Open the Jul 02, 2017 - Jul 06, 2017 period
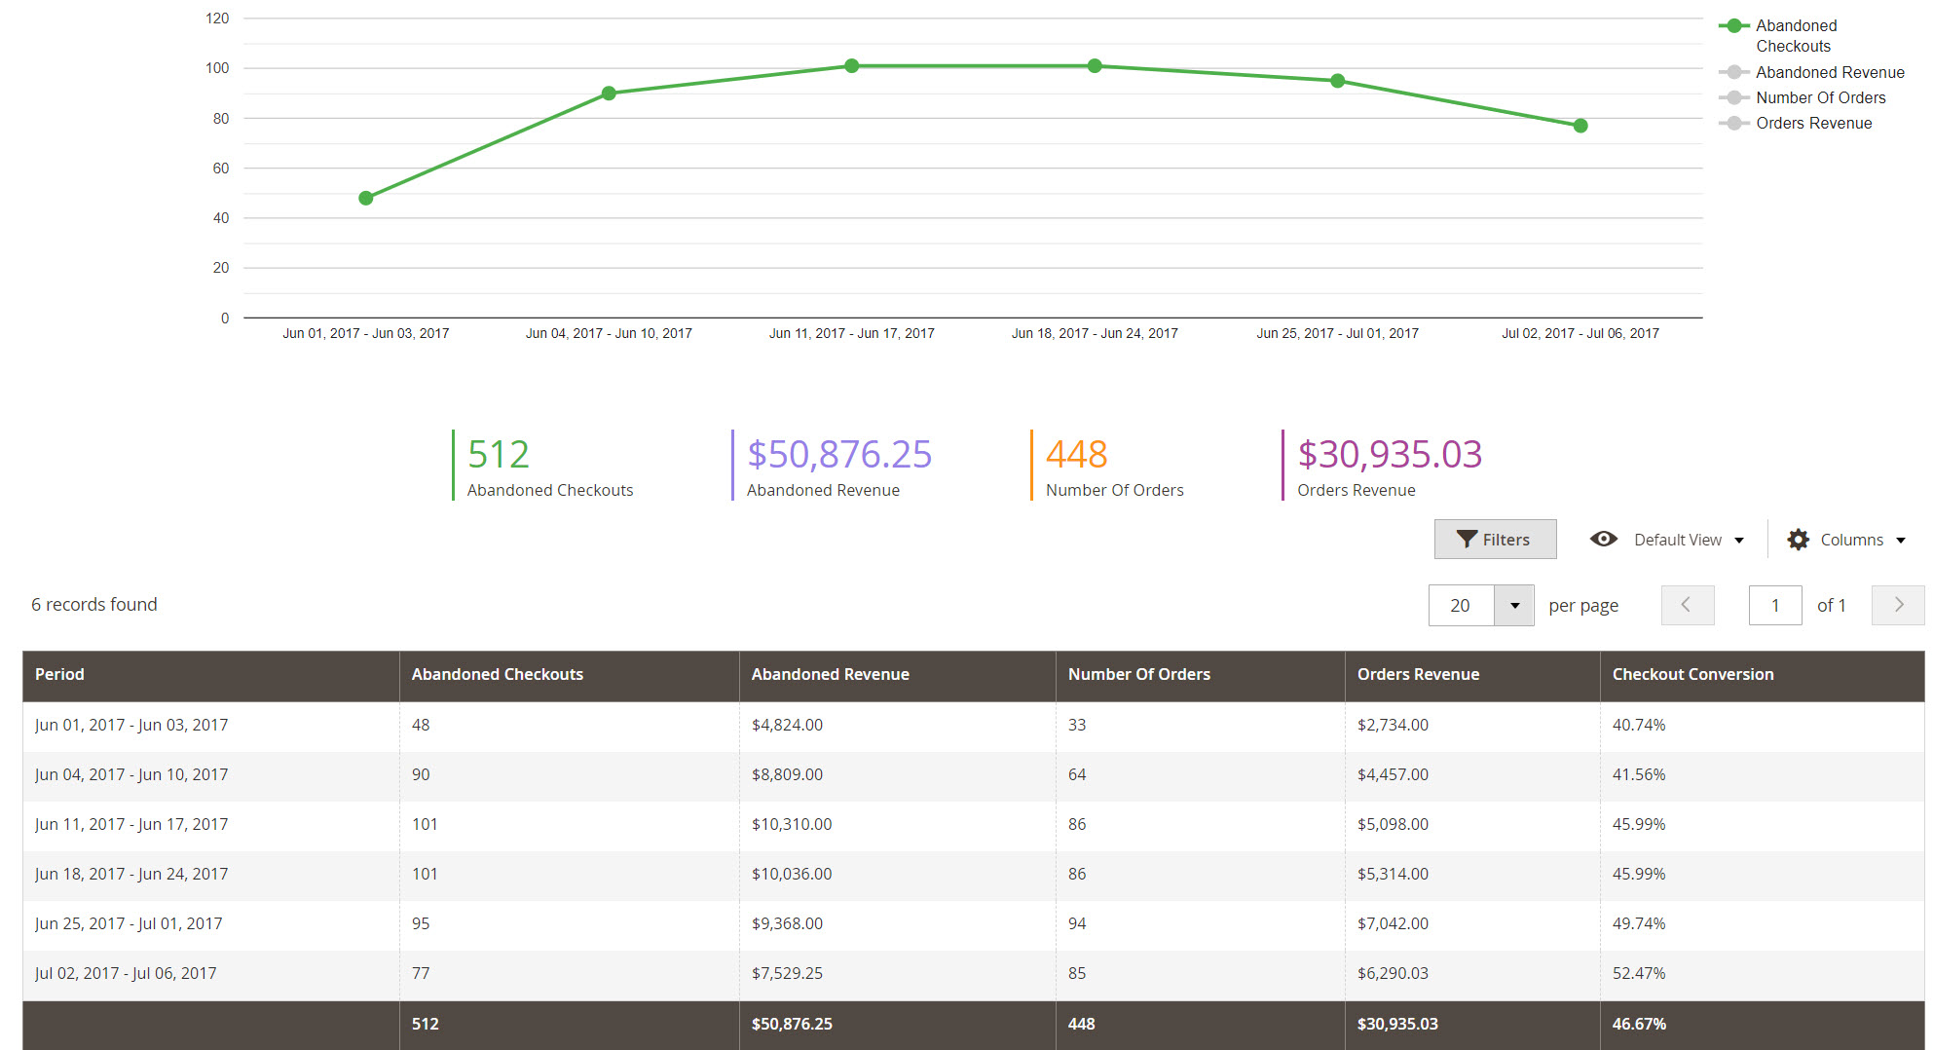1933x1050 pixels. 126,973
